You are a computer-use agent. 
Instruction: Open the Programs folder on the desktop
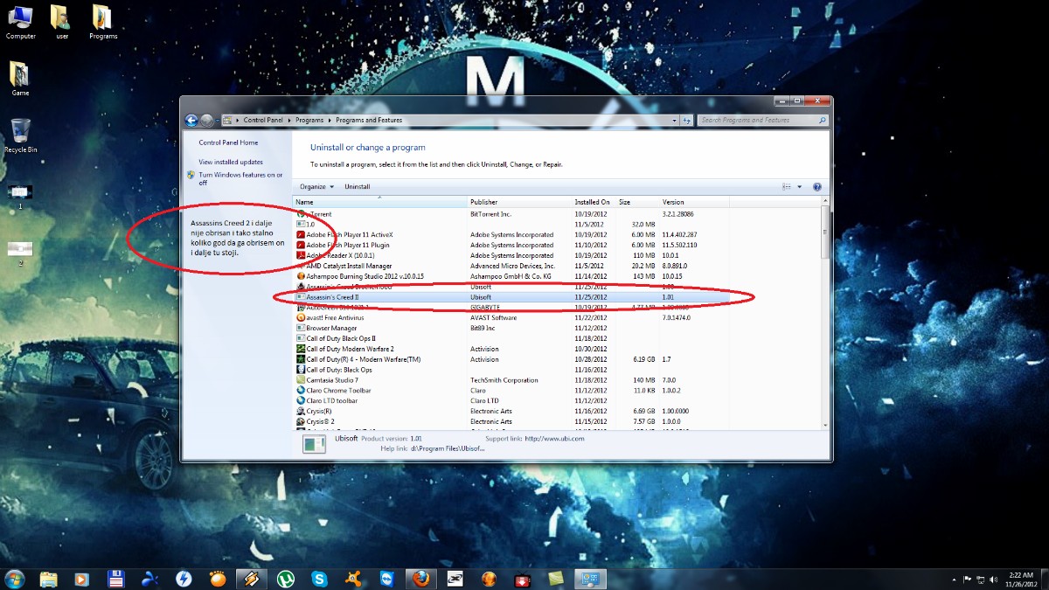point(103,22)
